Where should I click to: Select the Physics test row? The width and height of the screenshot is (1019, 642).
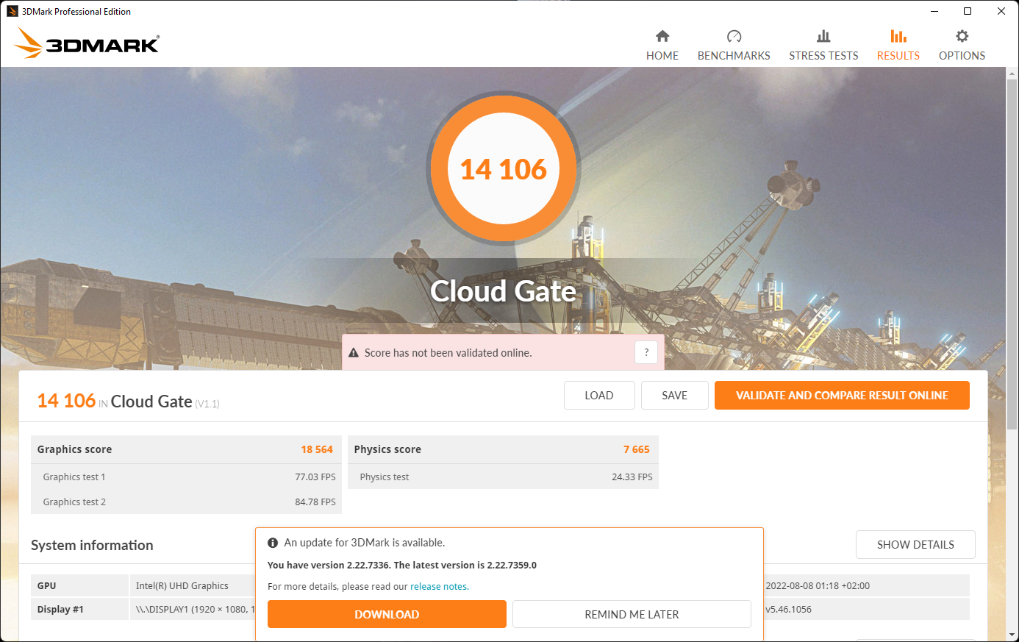point(503,477)
